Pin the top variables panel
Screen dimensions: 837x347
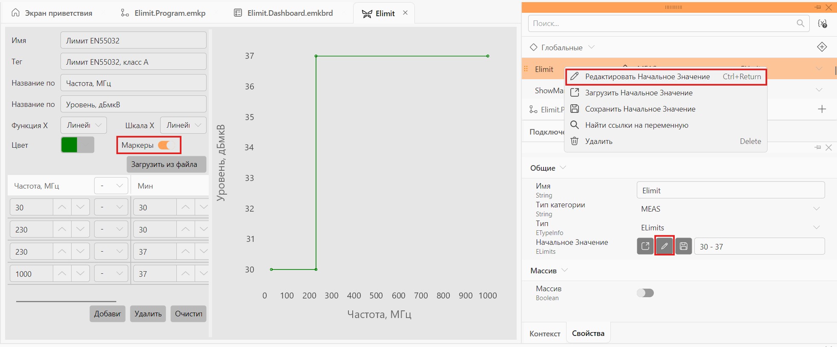coord(817,7)
